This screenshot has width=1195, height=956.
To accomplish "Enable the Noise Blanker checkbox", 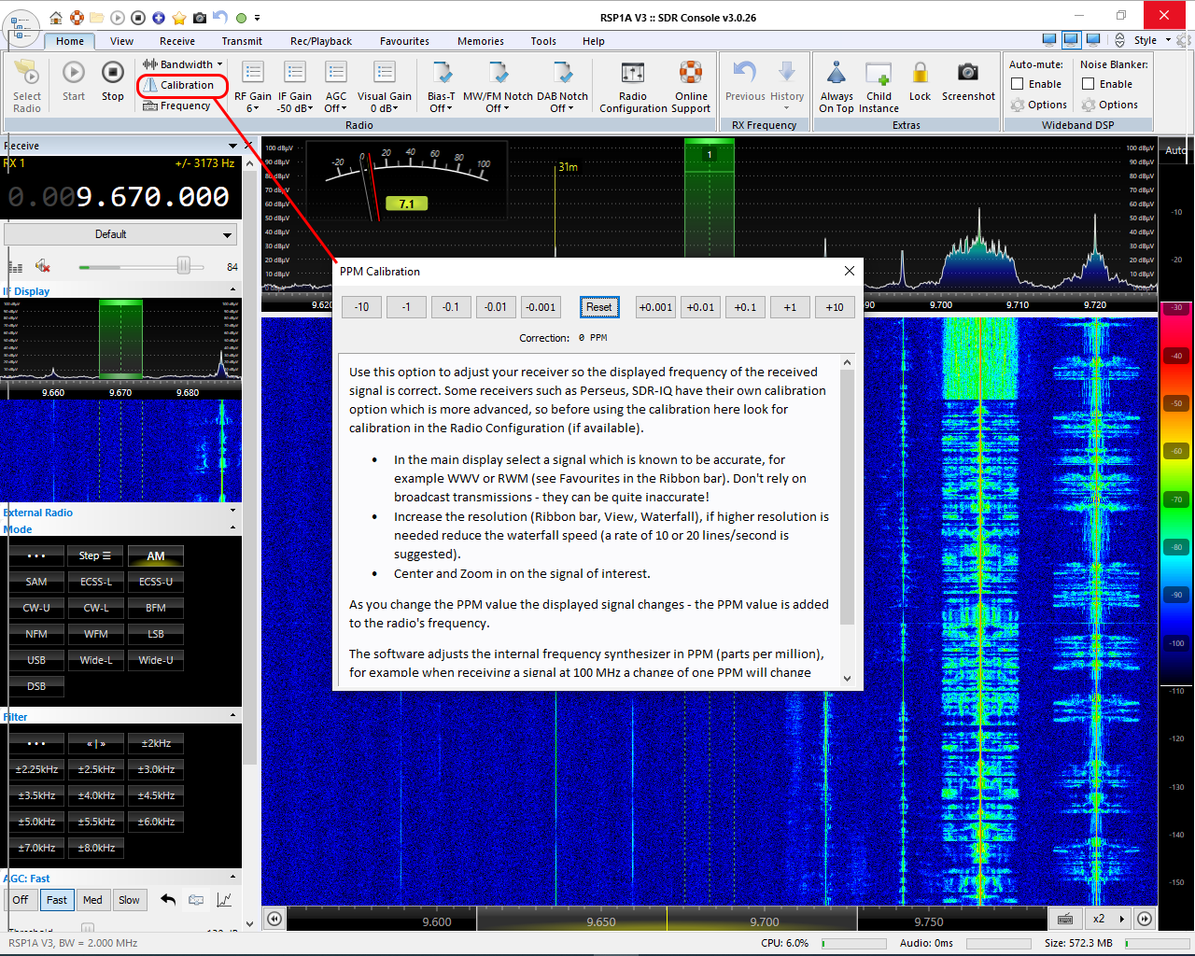I will (x=1089, y=84).
